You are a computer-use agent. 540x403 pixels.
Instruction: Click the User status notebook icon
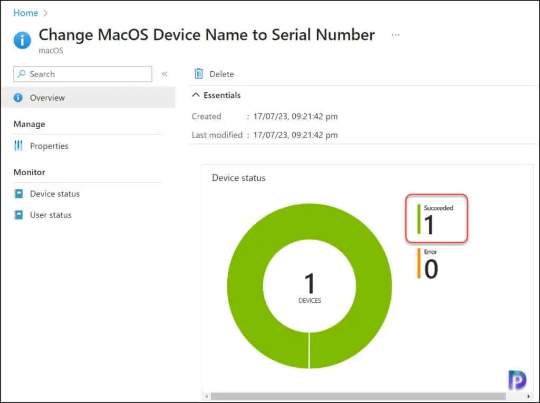[18, 215]
